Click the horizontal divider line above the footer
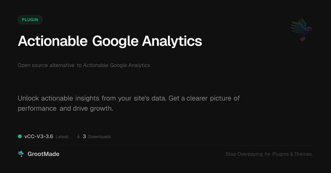Viewport: 331px width, 173px height. coord(165,145)
